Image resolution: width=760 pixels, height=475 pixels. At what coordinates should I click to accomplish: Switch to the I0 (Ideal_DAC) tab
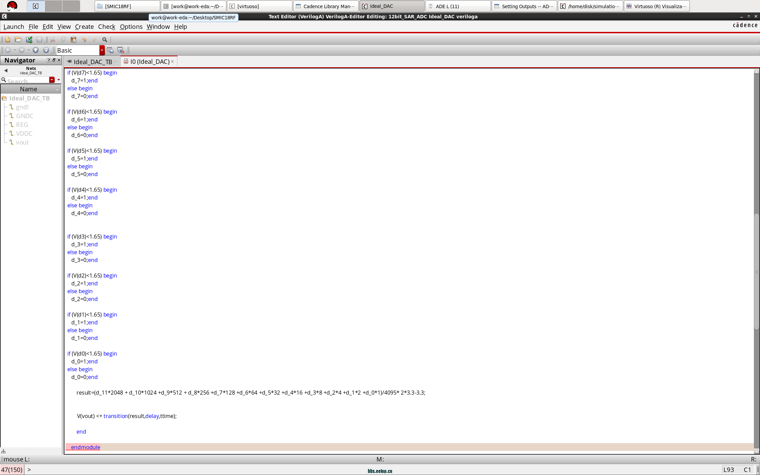(x=150, y=61)
